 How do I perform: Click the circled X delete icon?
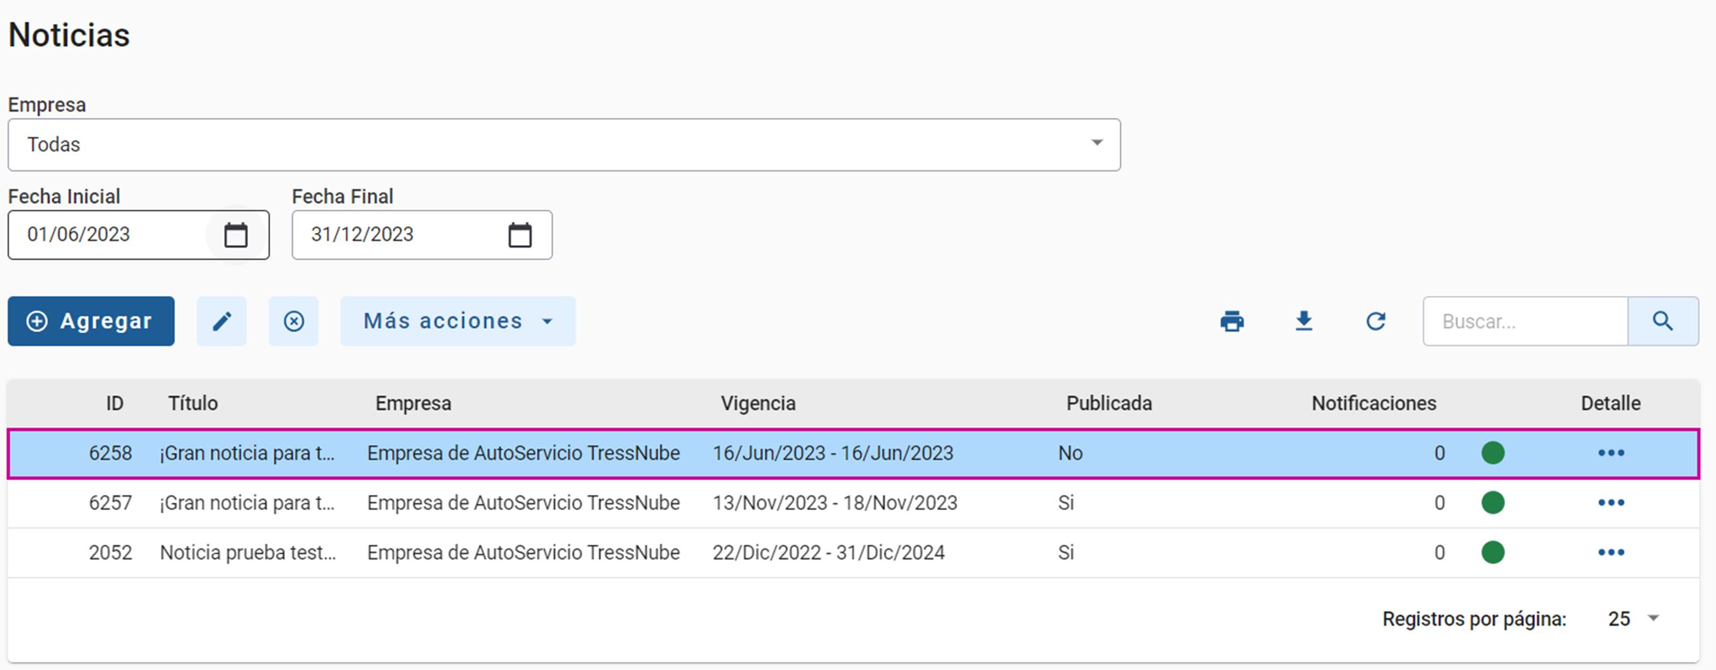coord(294,321)
